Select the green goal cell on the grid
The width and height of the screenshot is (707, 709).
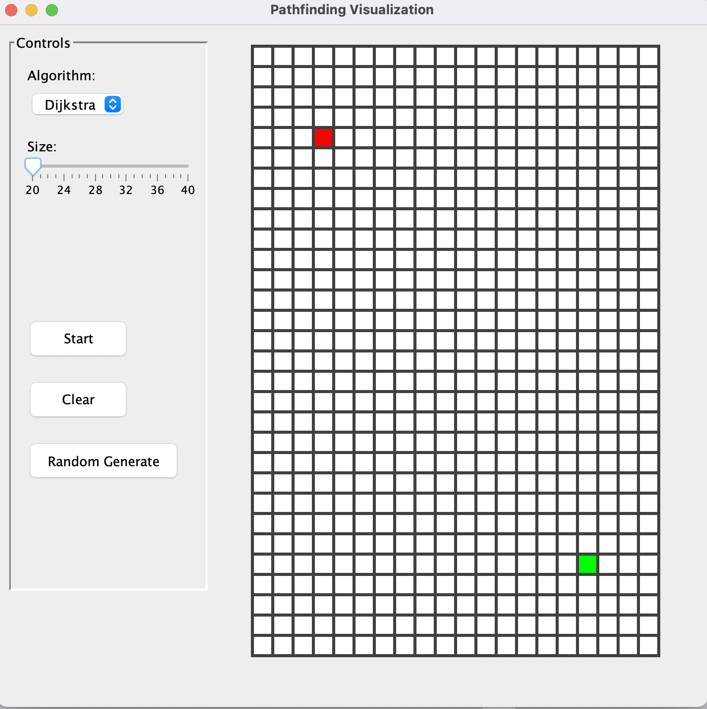pyautogui.click(x=587, y=564)
